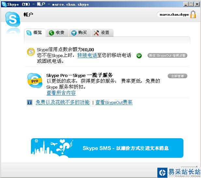This screenshot has width=201, height=178.
Task: Click the 购买 SkypeOut 信用点数 button
Action: point(167,55)
